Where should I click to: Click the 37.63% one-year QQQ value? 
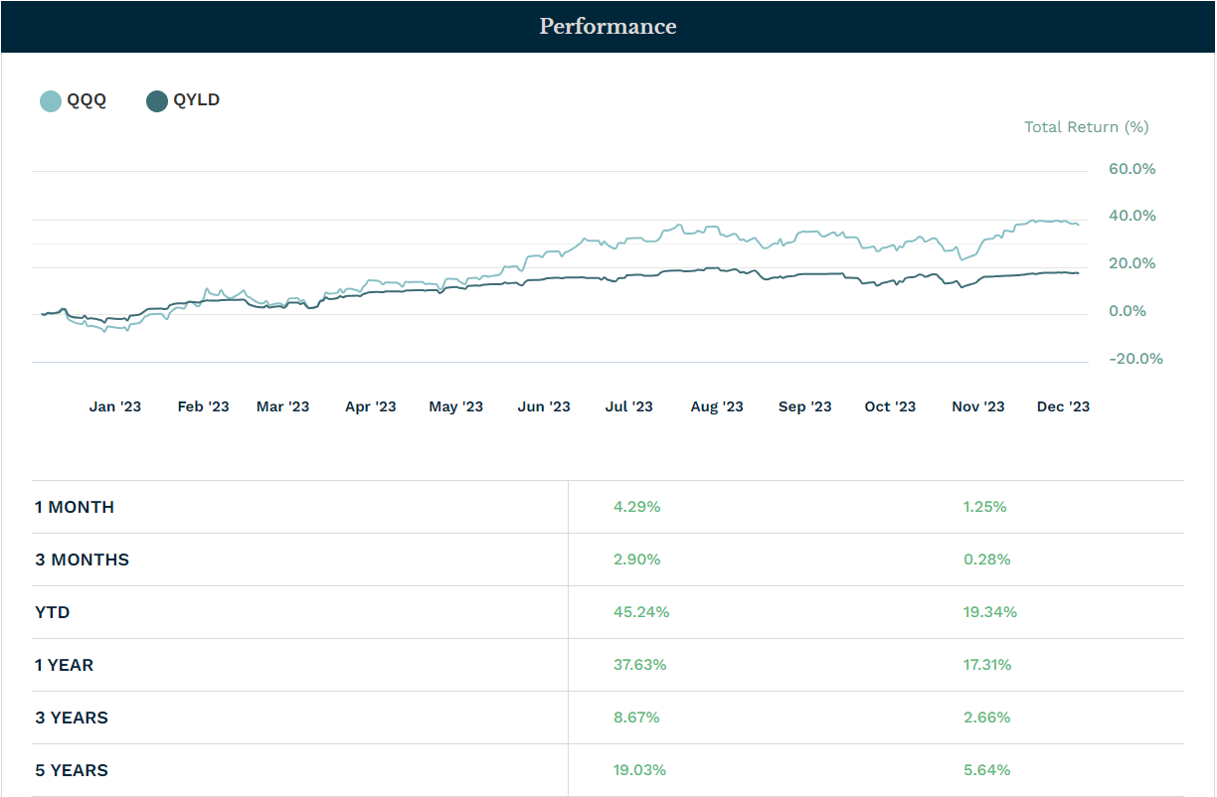click(640, 665)
